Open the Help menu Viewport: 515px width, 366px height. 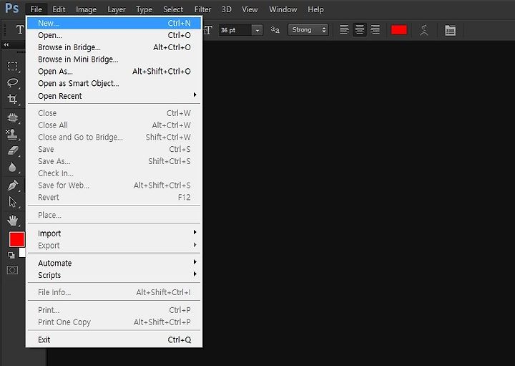(x=315, y=9)
